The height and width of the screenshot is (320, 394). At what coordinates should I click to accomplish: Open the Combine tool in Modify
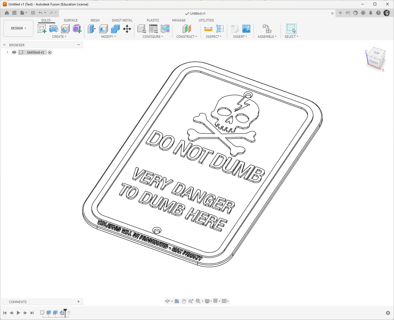(x=115, y=29)
